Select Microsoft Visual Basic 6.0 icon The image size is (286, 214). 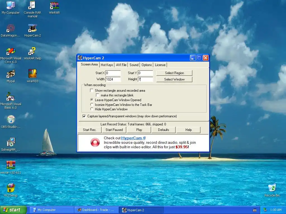[x=11, y=101]
